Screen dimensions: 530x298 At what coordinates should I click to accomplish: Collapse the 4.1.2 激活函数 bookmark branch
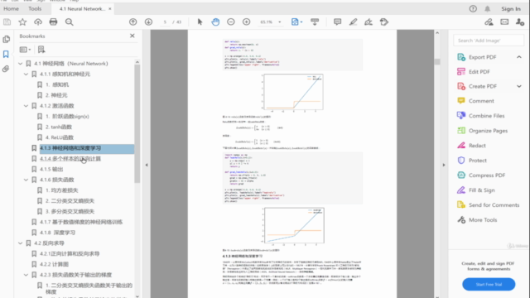pos(26,106)
